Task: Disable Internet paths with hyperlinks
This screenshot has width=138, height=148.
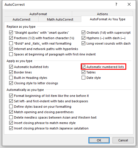Action: click(x=11, y=49)
